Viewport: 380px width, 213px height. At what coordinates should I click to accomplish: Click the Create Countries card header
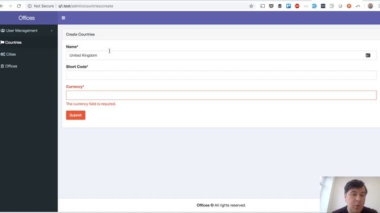pyautogui.click(x=221, y=34)
